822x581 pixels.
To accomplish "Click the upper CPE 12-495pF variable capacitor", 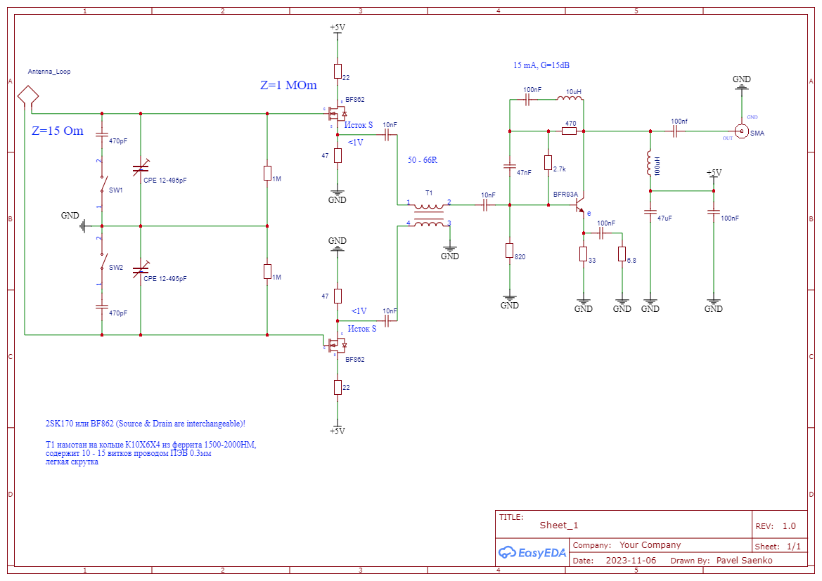I will (141, 169).
